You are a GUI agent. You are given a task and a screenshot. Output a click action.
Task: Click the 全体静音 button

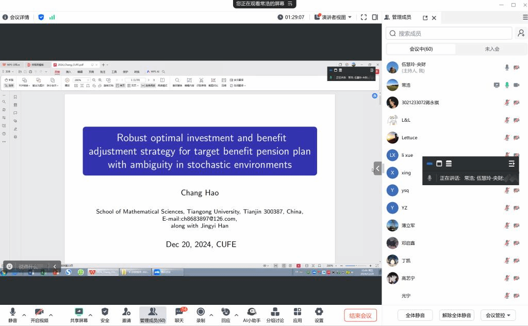[415, 315]
